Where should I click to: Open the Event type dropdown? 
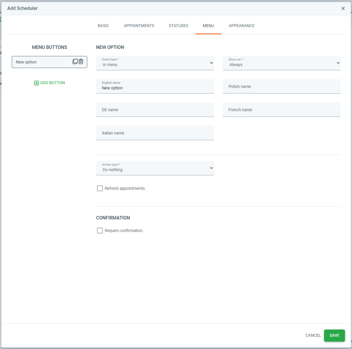(x=155, y=63)
